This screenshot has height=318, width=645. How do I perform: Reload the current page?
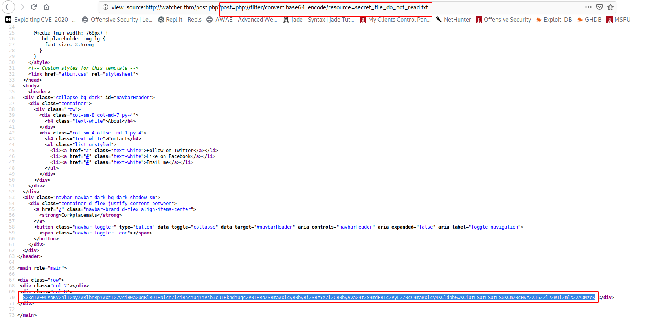pyautogui.click(x=34, y=7)
